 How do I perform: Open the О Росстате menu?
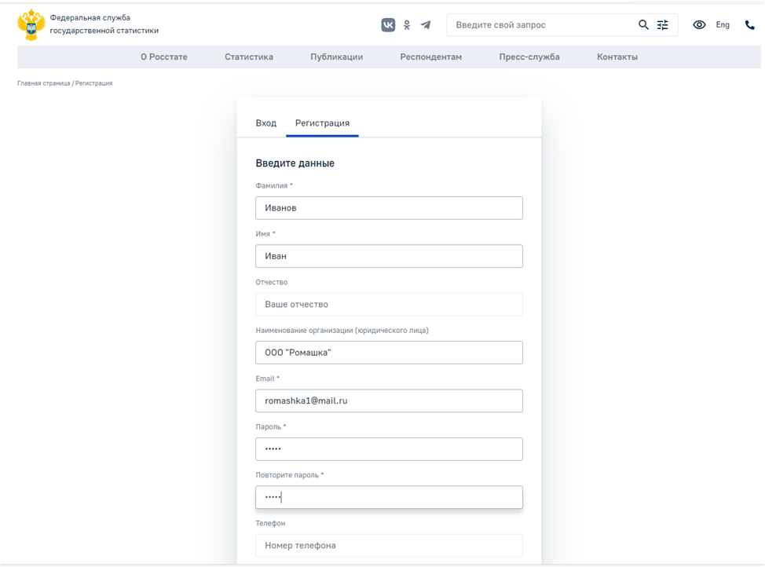(x=164, y=57)
